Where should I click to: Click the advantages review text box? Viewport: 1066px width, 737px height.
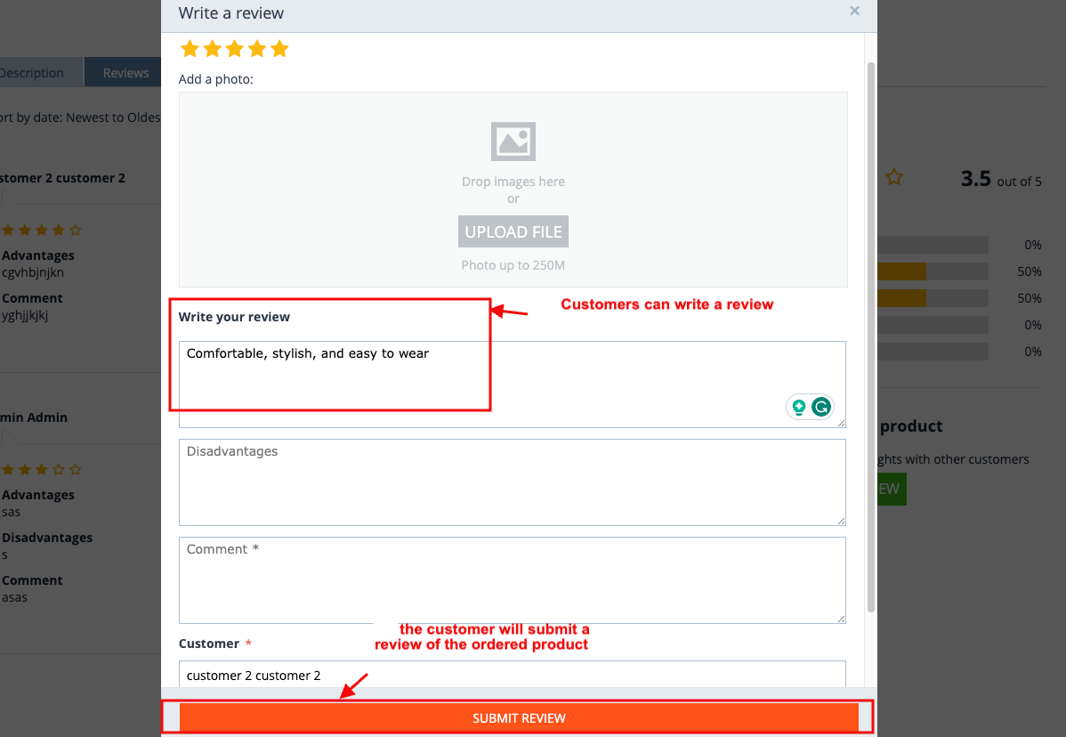pos(512,383)
